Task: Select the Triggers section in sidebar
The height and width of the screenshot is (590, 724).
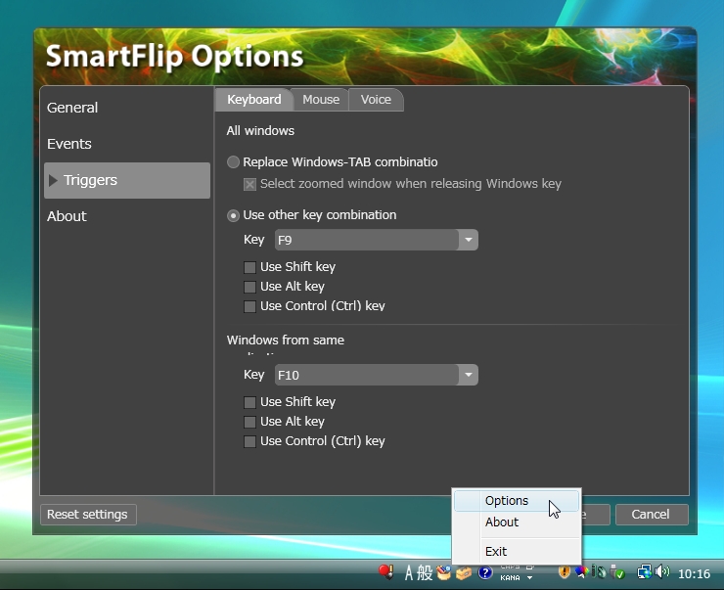Action: click(127, 180)
